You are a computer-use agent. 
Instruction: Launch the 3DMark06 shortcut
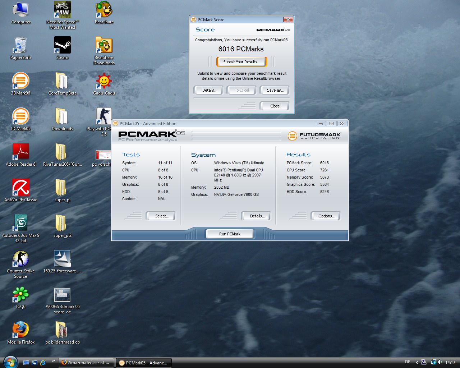point(20,84)
